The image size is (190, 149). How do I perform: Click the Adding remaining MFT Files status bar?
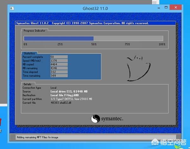96,137
